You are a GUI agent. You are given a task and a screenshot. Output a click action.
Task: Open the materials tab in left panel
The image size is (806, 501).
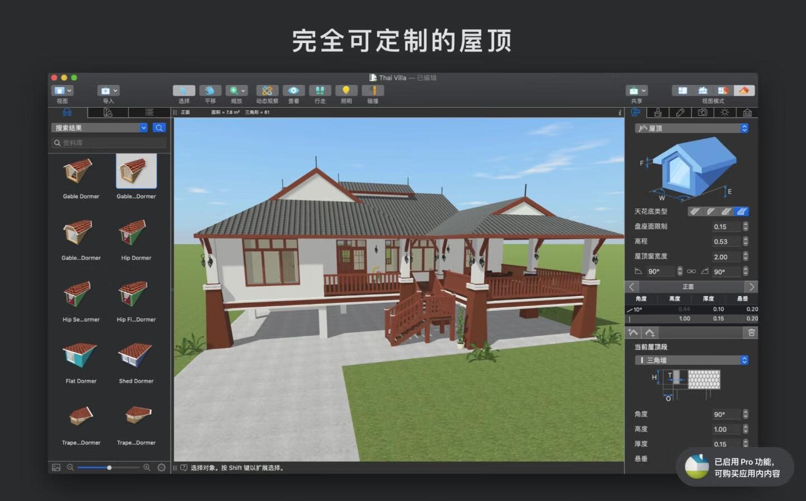point(108,113)
